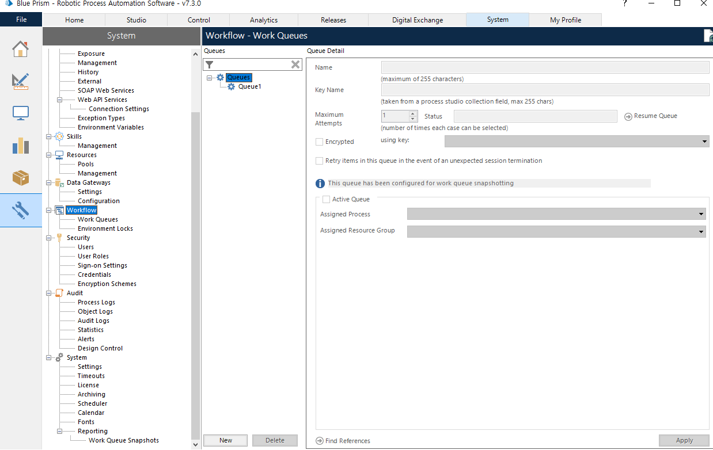This screenshot has height=450, width=713.
Task: Click the New queue button
Action: point(226,440)
